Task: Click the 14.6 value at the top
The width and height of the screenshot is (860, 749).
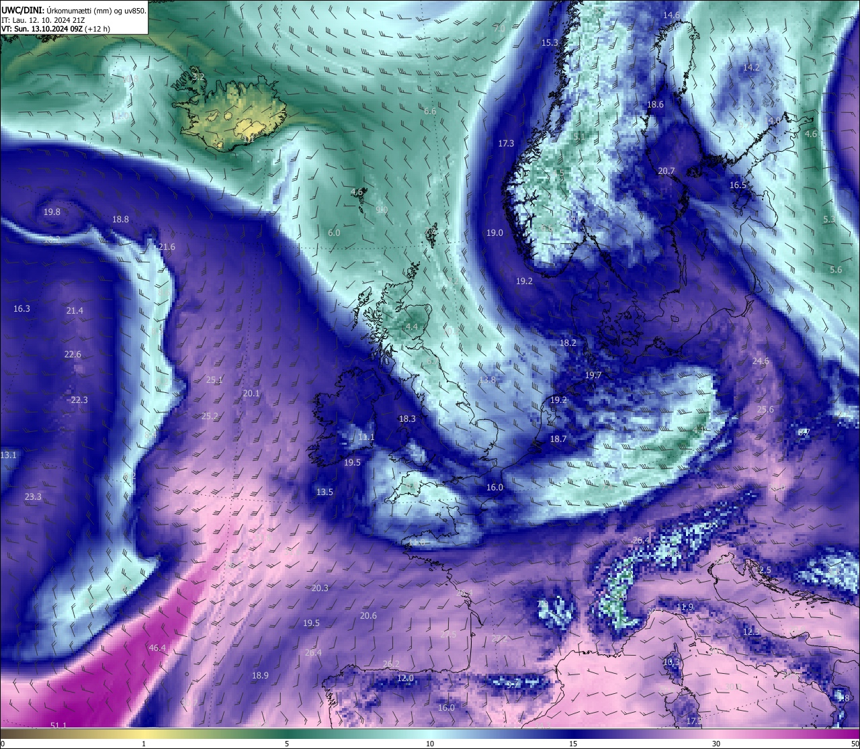Action: click(x=671, y=15)
